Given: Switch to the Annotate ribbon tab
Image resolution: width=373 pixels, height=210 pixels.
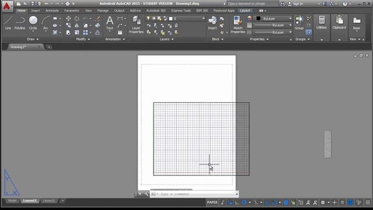Looking at the screenshot, I should [52, 10].
